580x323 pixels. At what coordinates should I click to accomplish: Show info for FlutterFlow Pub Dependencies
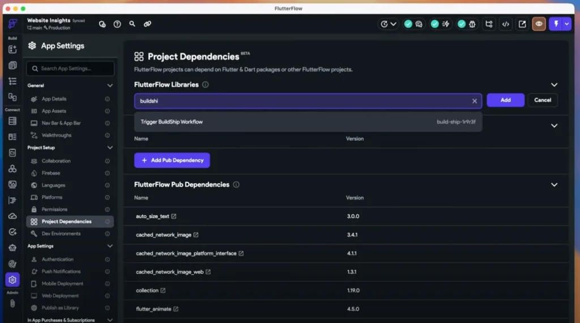pyautogui.click(x=236, y=185)
